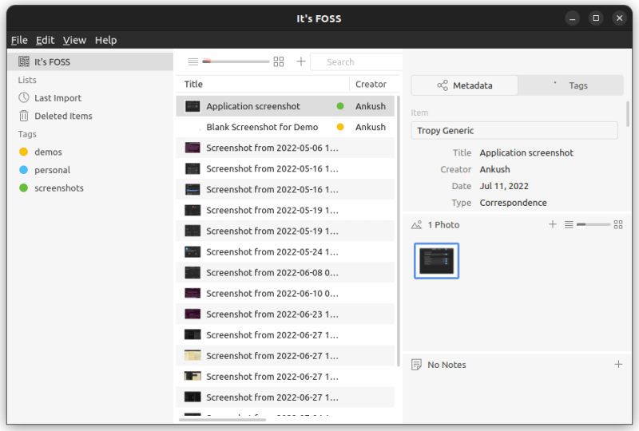Maximize the It's FOSS window
The width and height of the screenshot is (639, 431).
point(596,18)
